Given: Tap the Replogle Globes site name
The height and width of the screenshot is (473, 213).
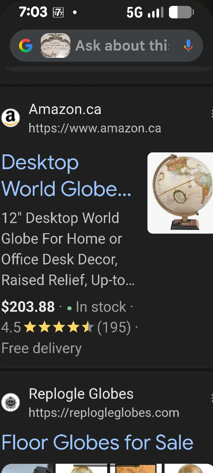Looking at the screenshot, I should 81,394.
